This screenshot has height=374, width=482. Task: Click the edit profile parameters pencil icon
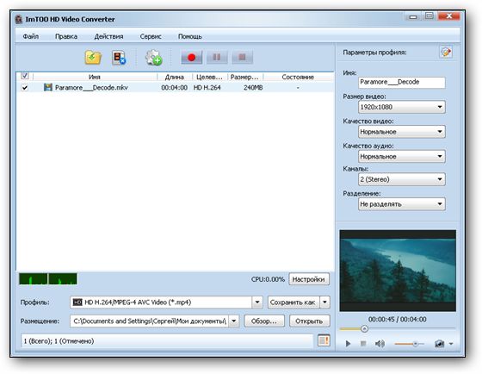coord(446,52)
